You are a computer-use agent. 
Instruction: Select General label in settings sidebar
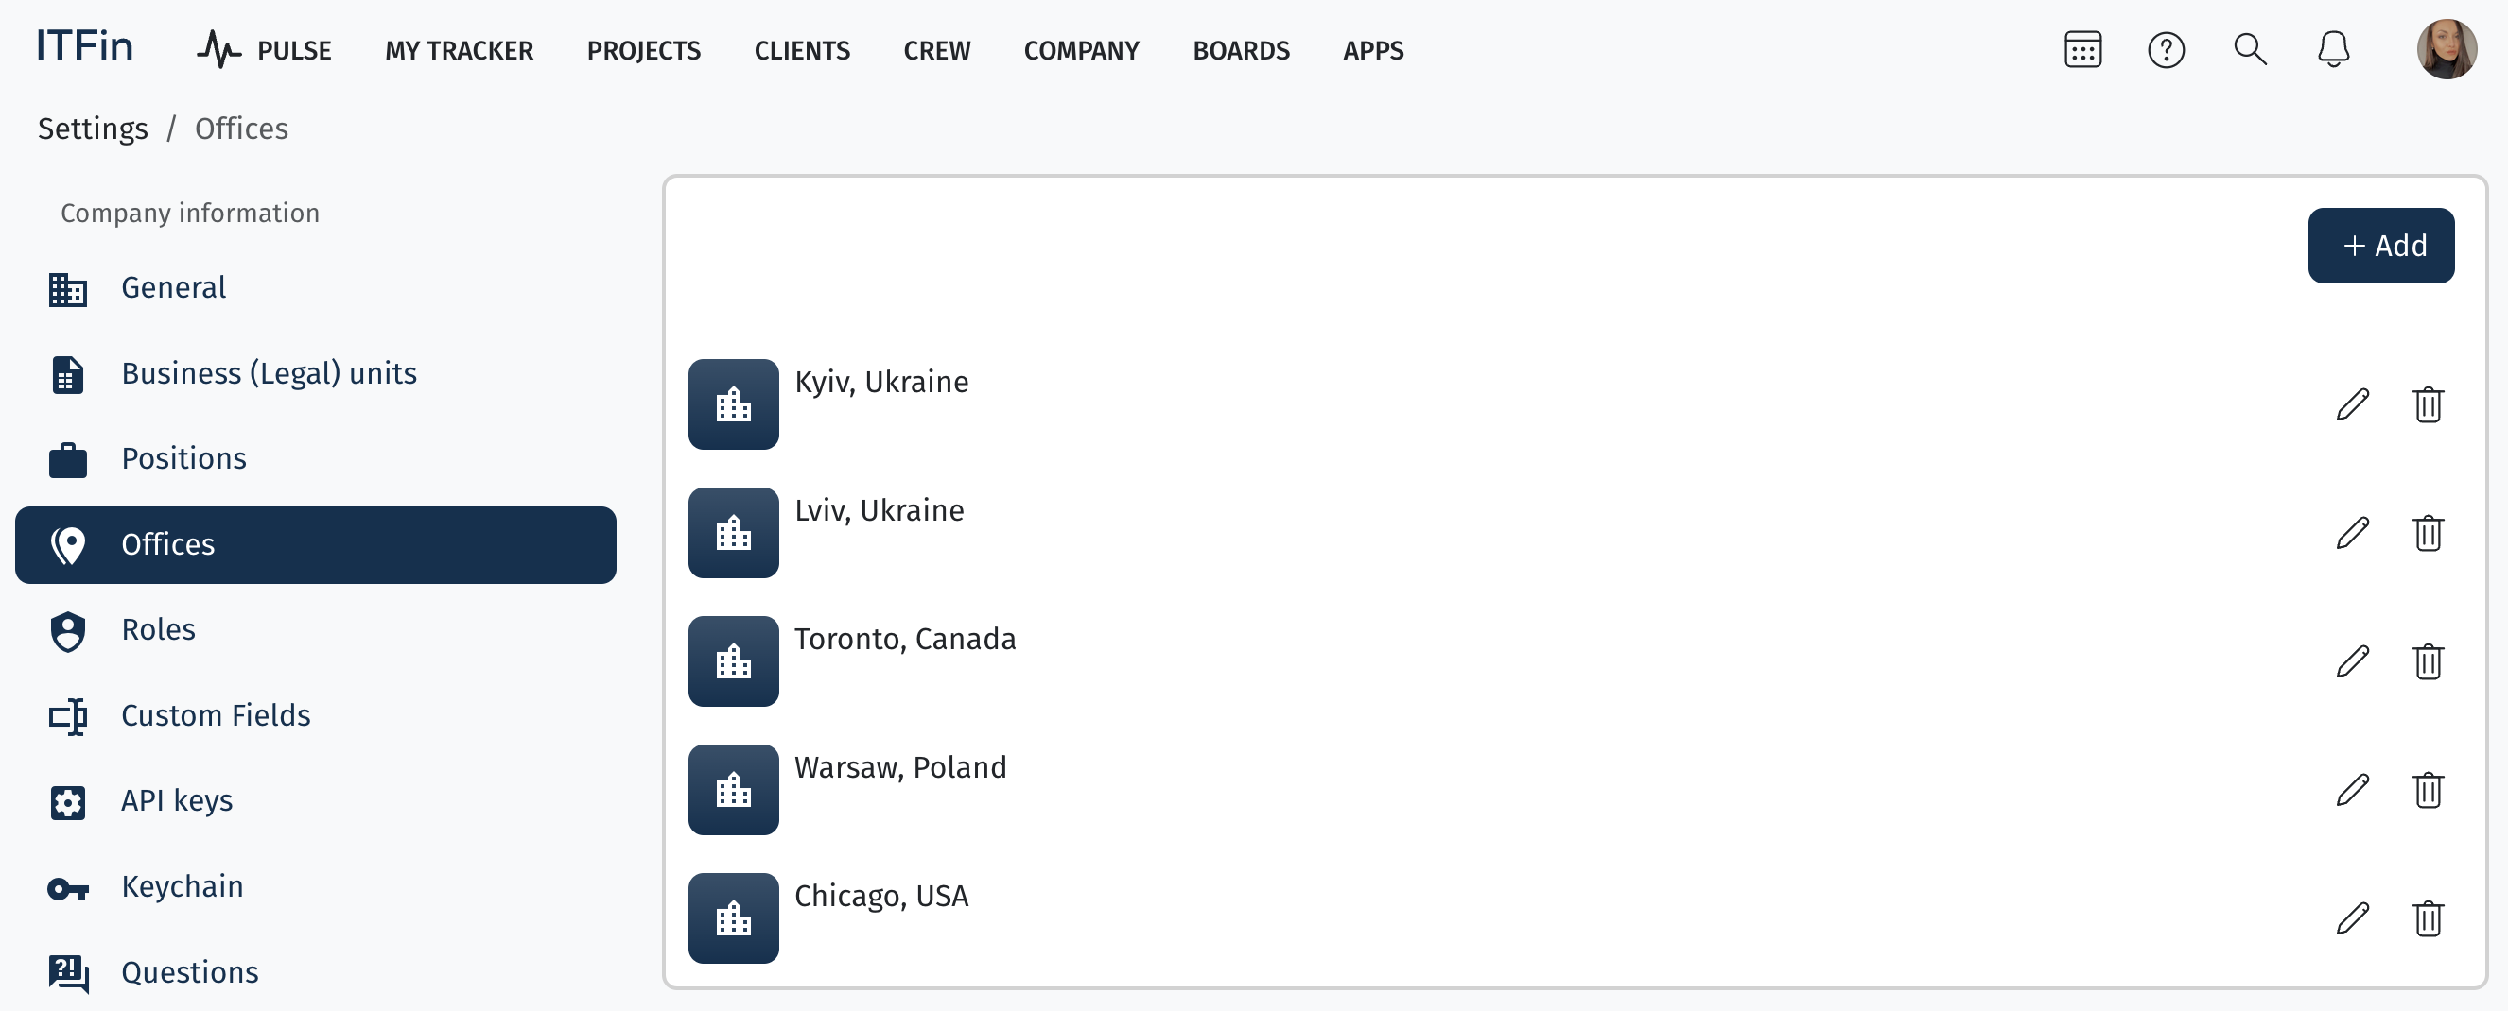[173, 287]
